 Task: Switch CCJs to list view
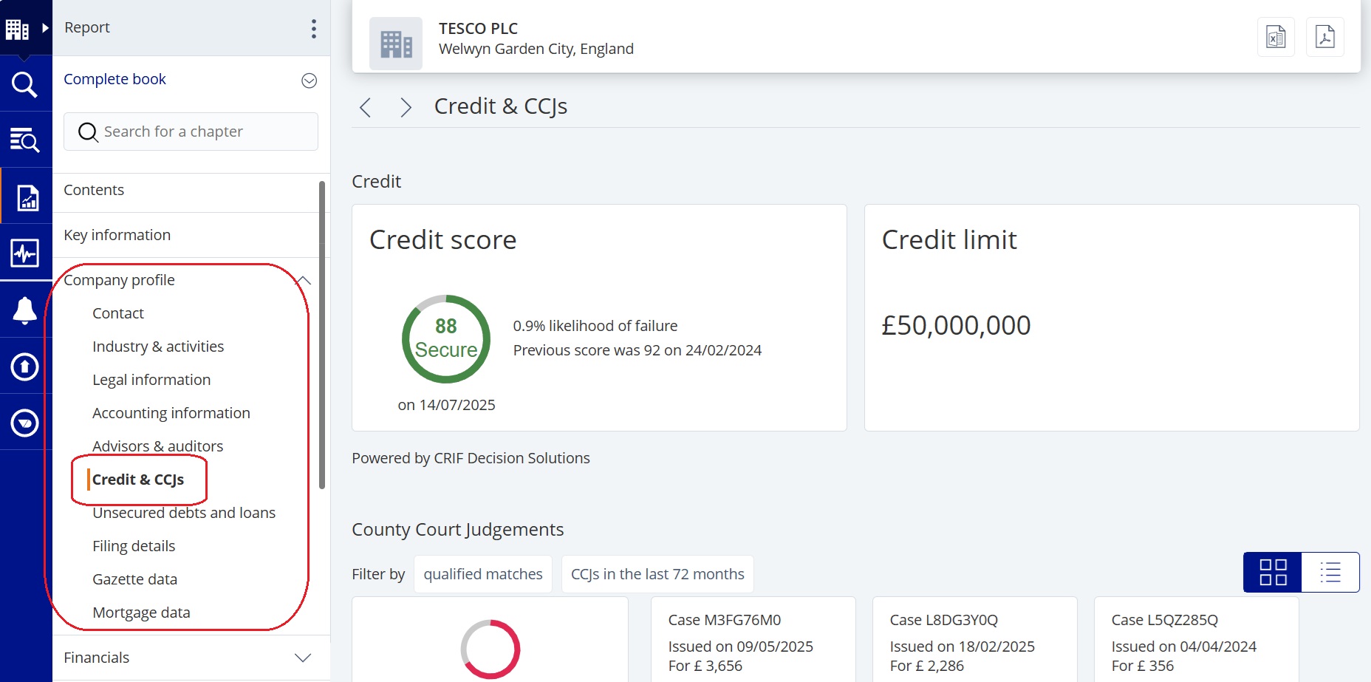coord(1330,572)
